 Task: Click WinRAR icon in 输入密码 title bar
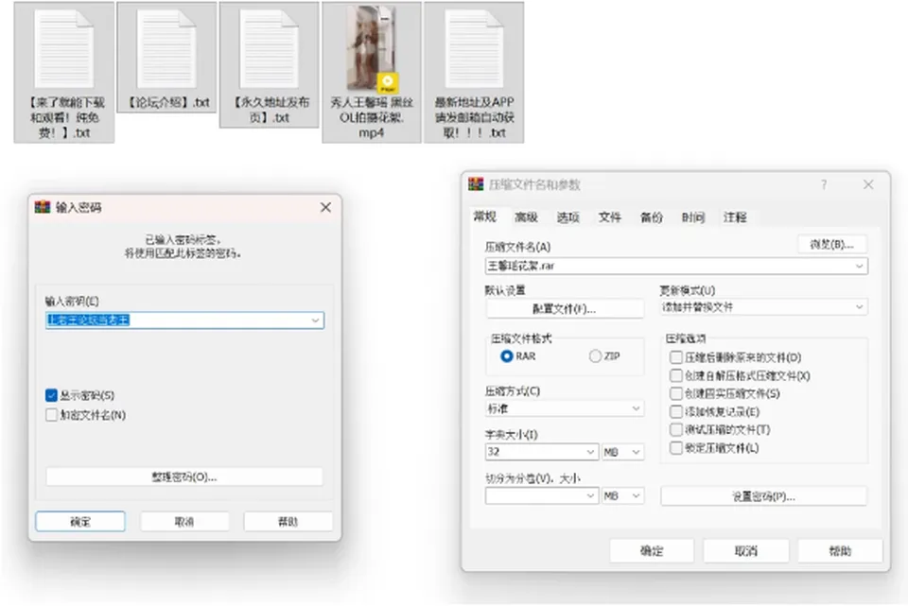point(43,207)
